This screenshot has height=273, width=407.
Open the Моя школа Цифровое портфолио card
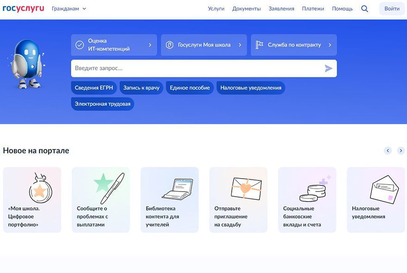pyautogui.click(x=32, y=199)
